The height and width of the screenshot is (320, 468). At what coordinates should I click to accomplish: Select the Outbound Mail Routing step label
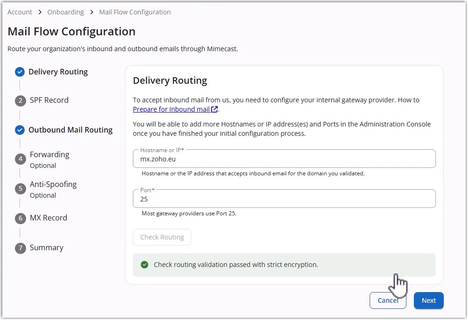click(70, 130)
